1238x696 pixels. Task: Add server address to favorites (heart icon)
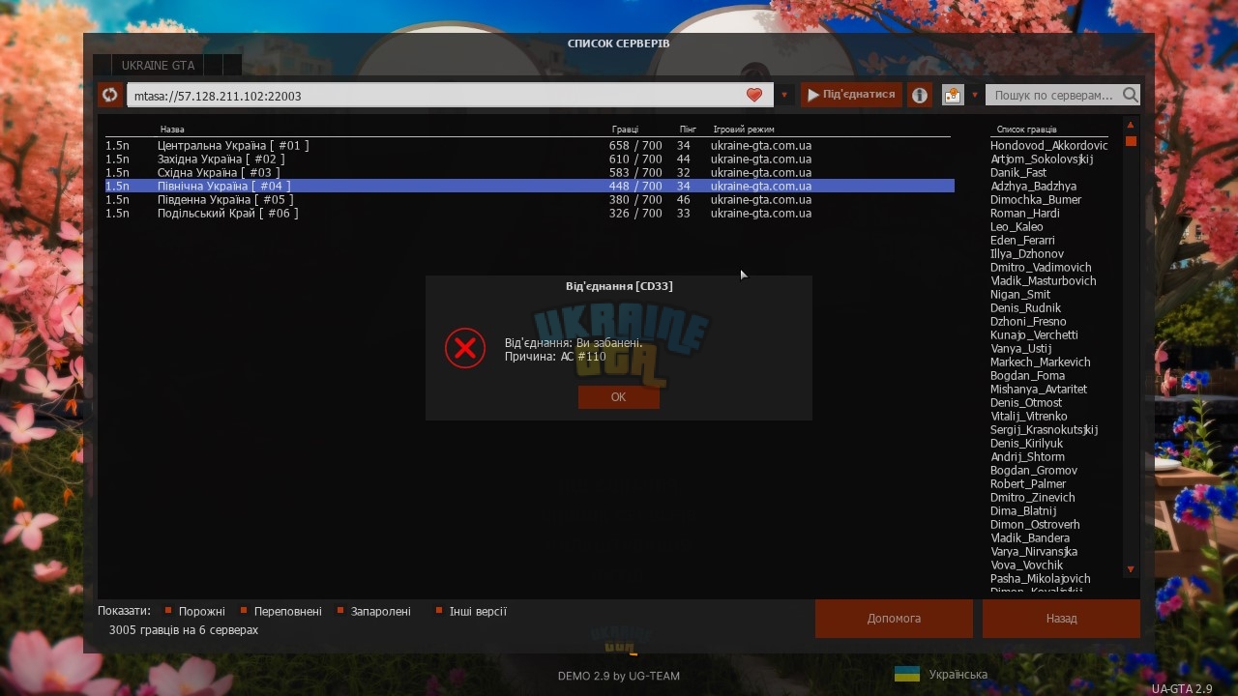(754, 95)
